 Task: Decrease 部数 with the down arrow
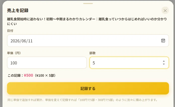tap(164, 64)
